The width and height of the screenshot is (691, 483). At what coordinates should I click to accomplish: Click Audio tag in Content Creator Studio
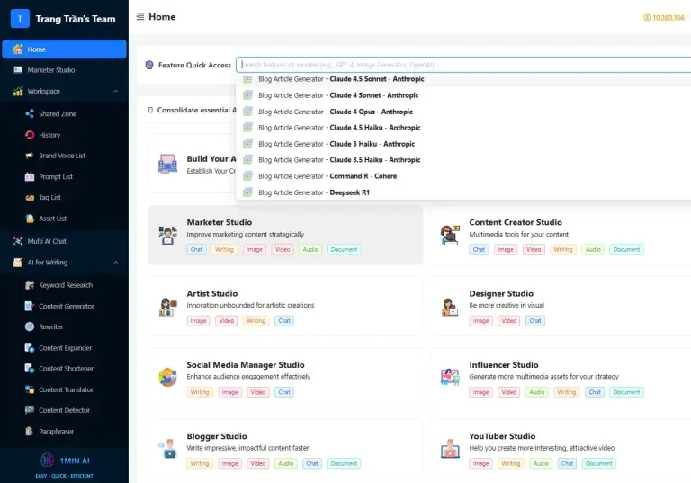593,249
